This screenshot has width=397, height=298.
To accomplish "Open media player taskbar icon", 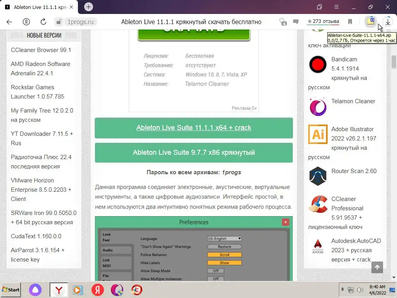I will click(x=78, y=289).
